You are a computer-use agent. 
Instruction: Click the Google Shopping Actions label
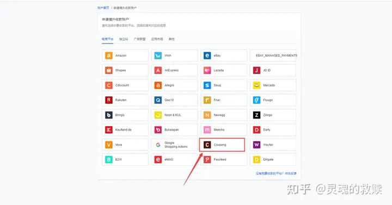pos(176,145)
